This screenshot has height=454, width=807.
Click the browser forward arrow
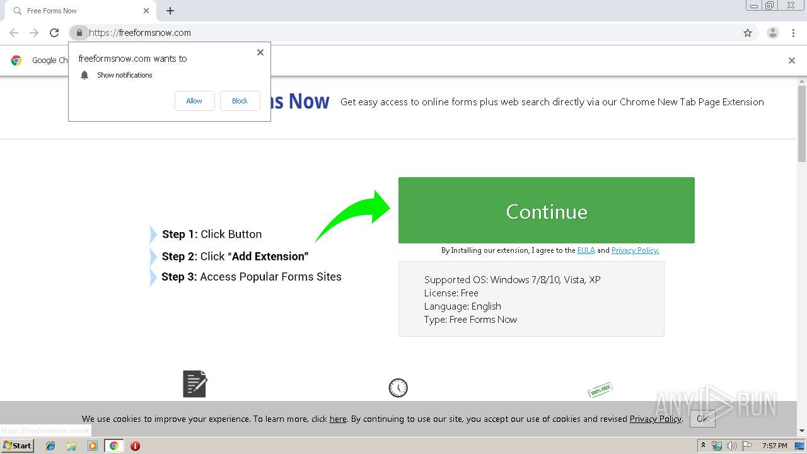tap(34, 33)
